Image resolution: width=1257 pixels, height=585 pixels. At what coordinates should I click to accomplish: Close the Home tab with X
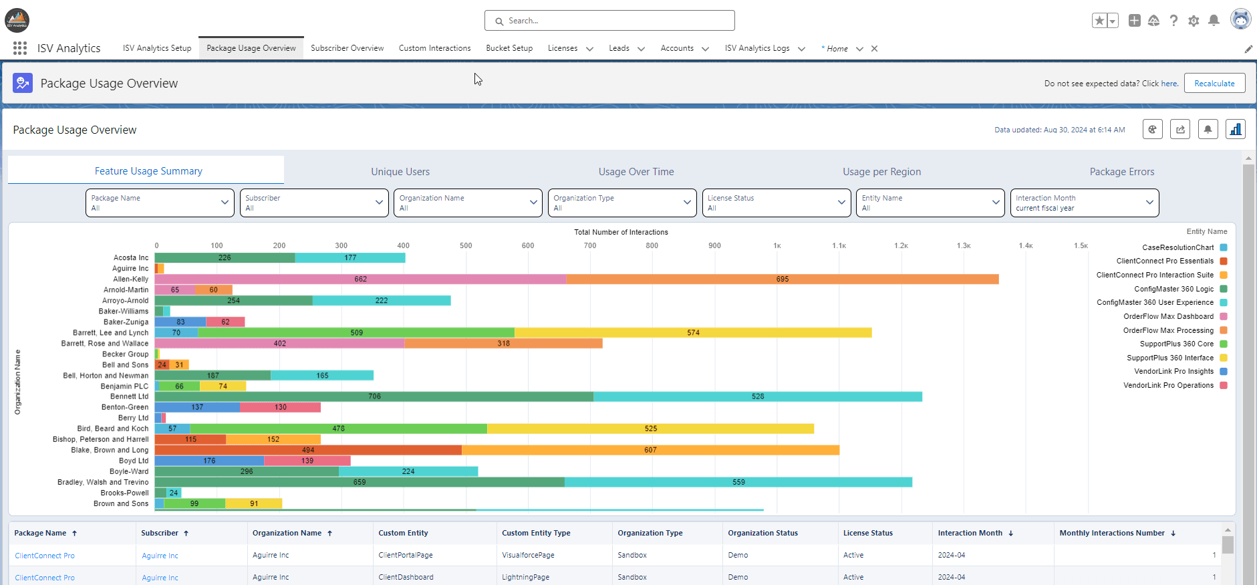874,49
